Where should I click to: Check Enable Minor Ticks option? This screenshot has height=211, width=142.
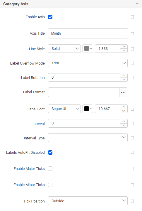50,185
